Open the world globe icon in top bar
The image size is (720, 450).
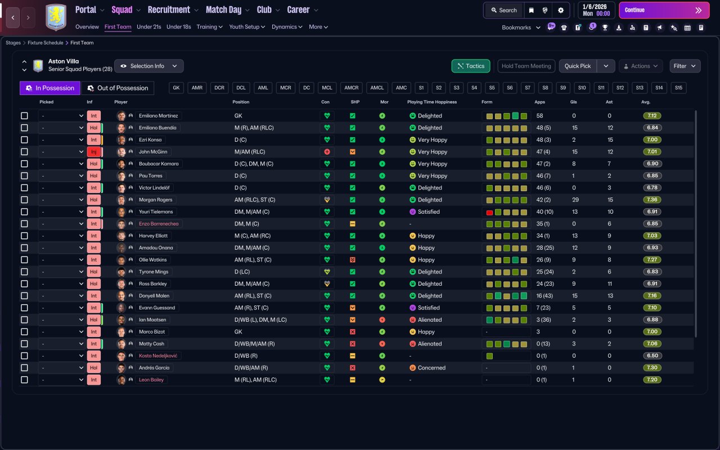[x=545, y=10]
